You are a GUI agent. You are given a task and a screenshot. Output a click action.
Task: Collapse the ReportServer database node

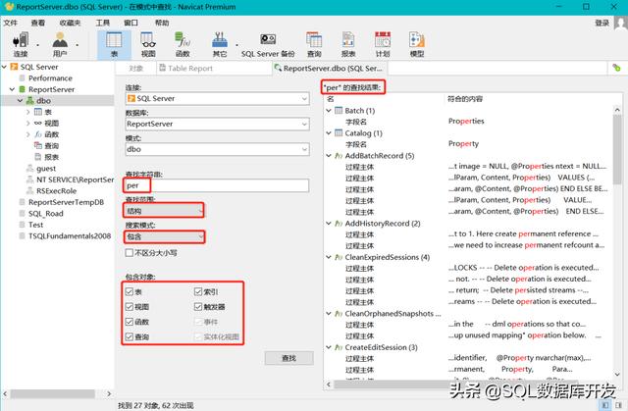pyautogui.click(x=12, y=89)
